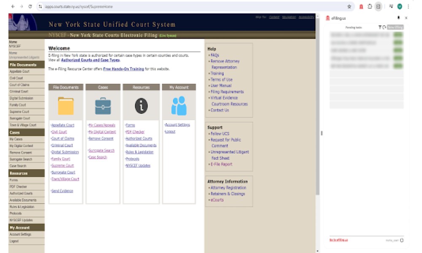Viewport: 422px width, 253px height.
Task: Open the Chrome three-dot menu
Action: pos(408,6)
